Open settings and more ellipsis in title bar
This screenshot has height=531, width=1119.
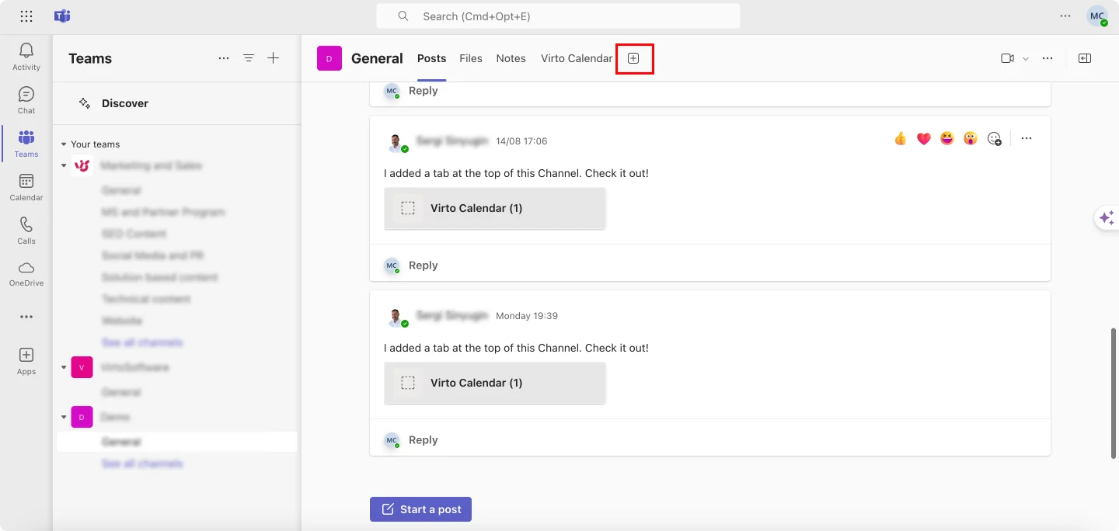pyautogui.click(x=1065, y=16)
